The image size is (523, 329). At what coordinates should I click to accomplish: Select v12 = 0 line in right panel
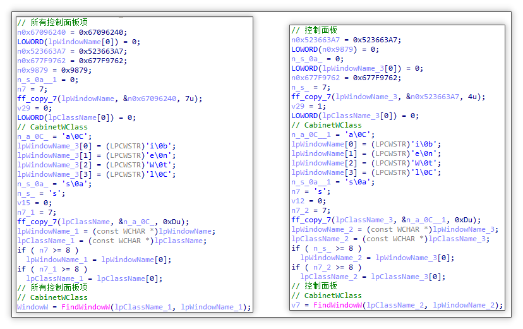tap(308, 201)
